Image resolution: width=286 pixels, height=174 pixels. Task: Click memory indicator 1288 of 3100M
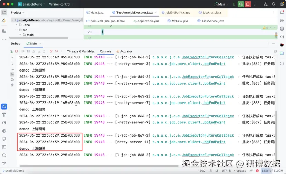(272, 171)
